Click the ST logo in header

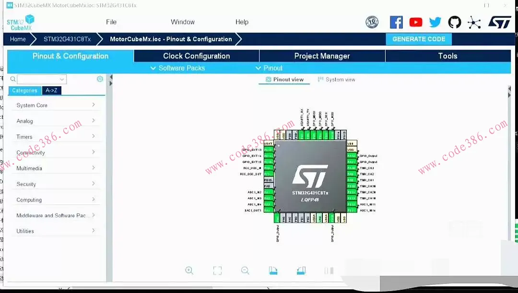499,22
